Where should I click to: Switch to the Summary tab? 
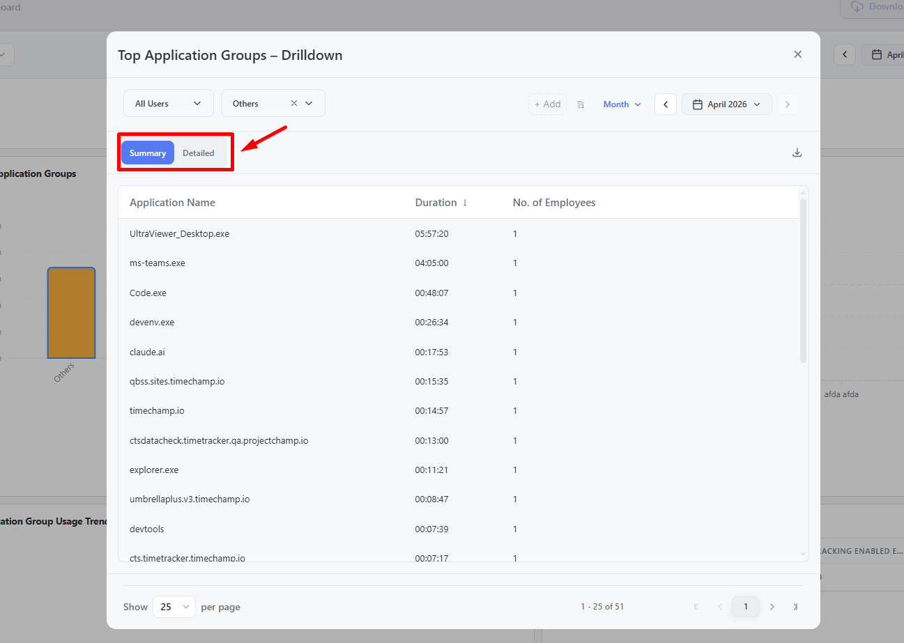[148, 153]
